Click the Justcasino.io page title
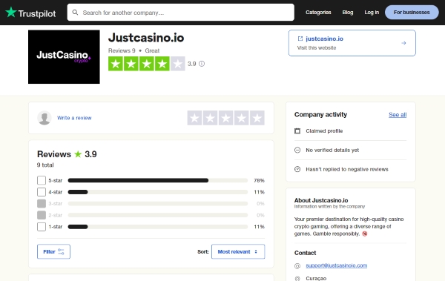Viewport: 445px width, 281px height. point(146,38)
